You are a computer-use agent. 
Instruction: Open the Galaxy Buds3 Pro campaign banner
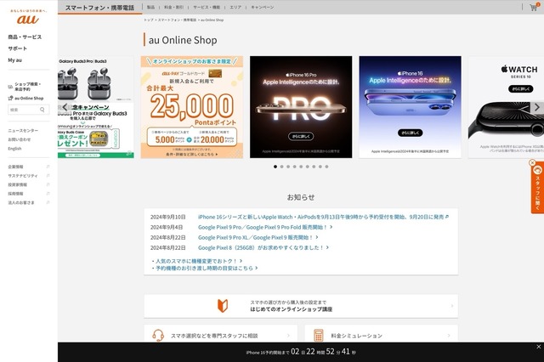coord(96,107)
